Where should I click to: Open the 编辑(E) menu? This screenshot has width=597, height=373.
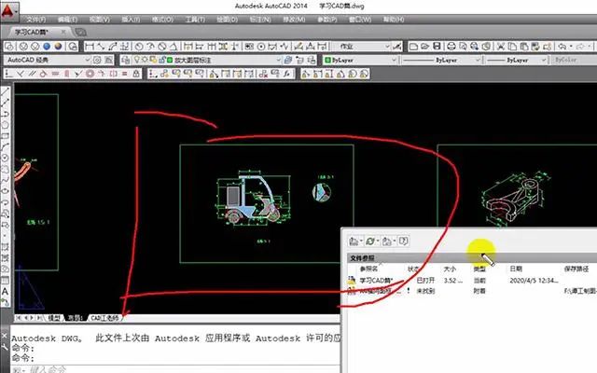pos(67,20)
